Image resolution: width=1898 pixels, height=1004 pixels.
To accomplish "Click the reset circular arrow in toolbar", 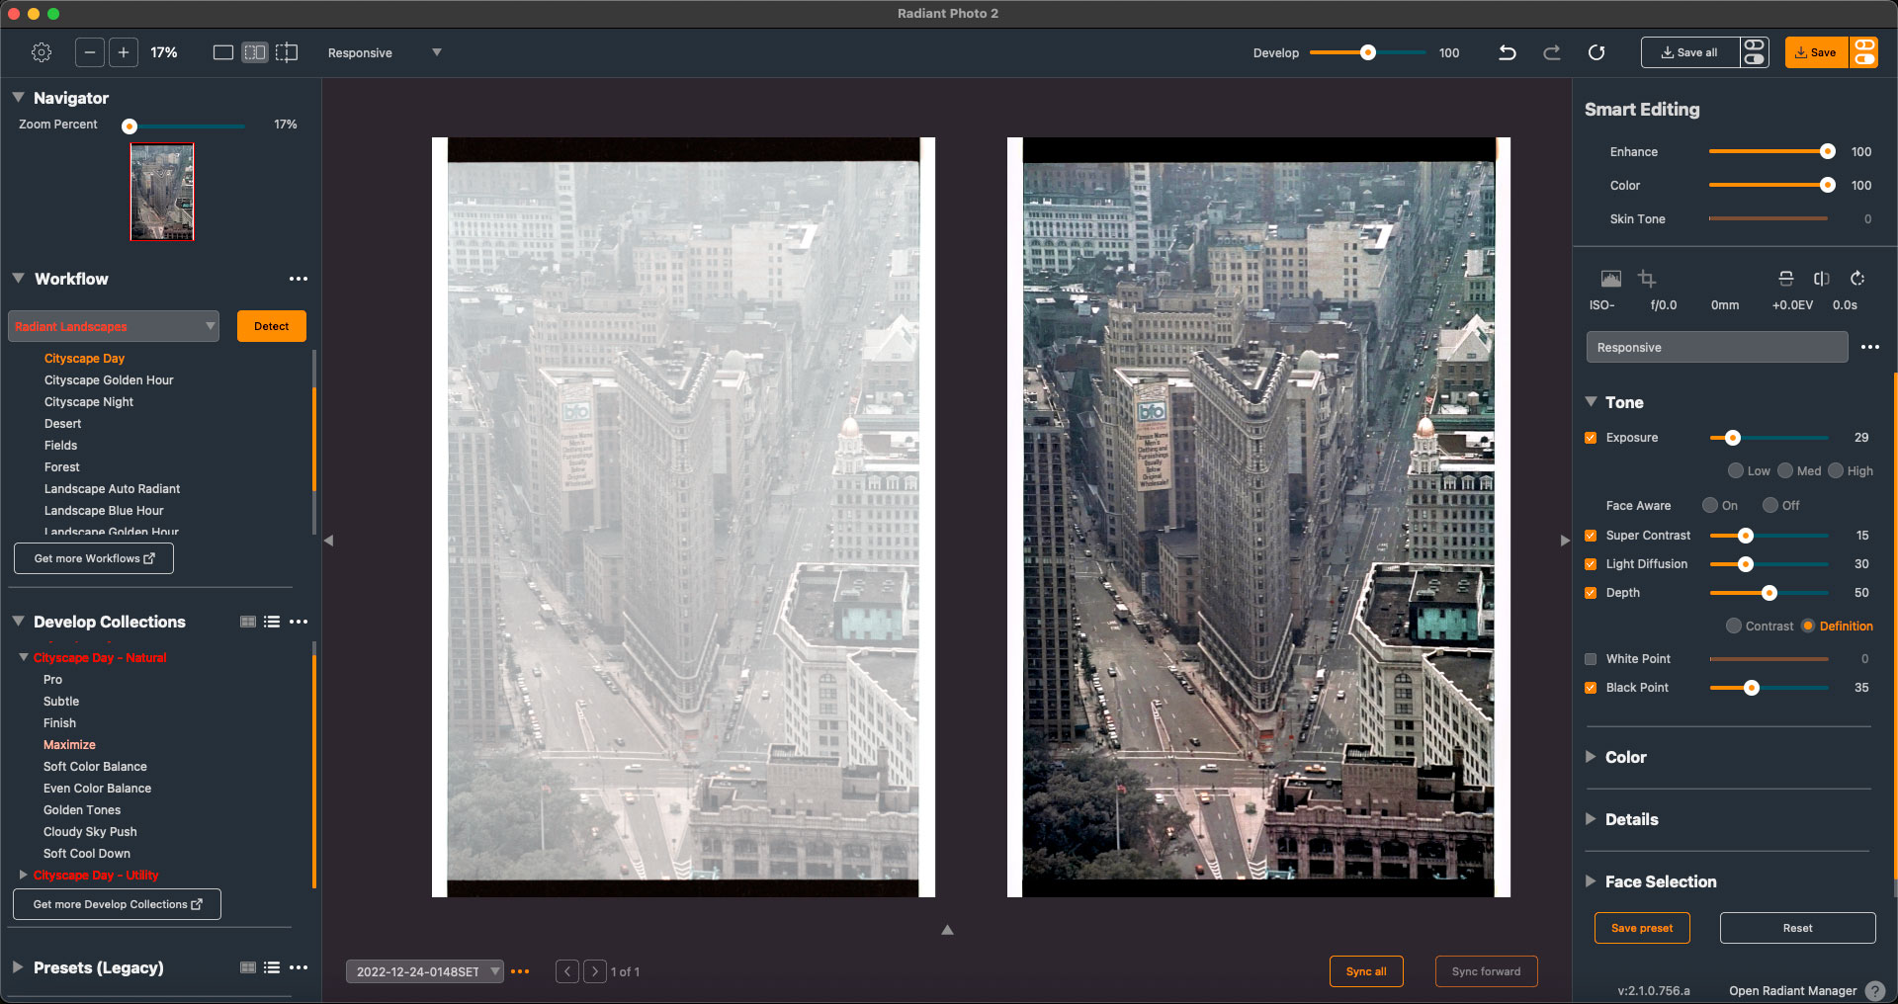I will tap(1596, 52).
